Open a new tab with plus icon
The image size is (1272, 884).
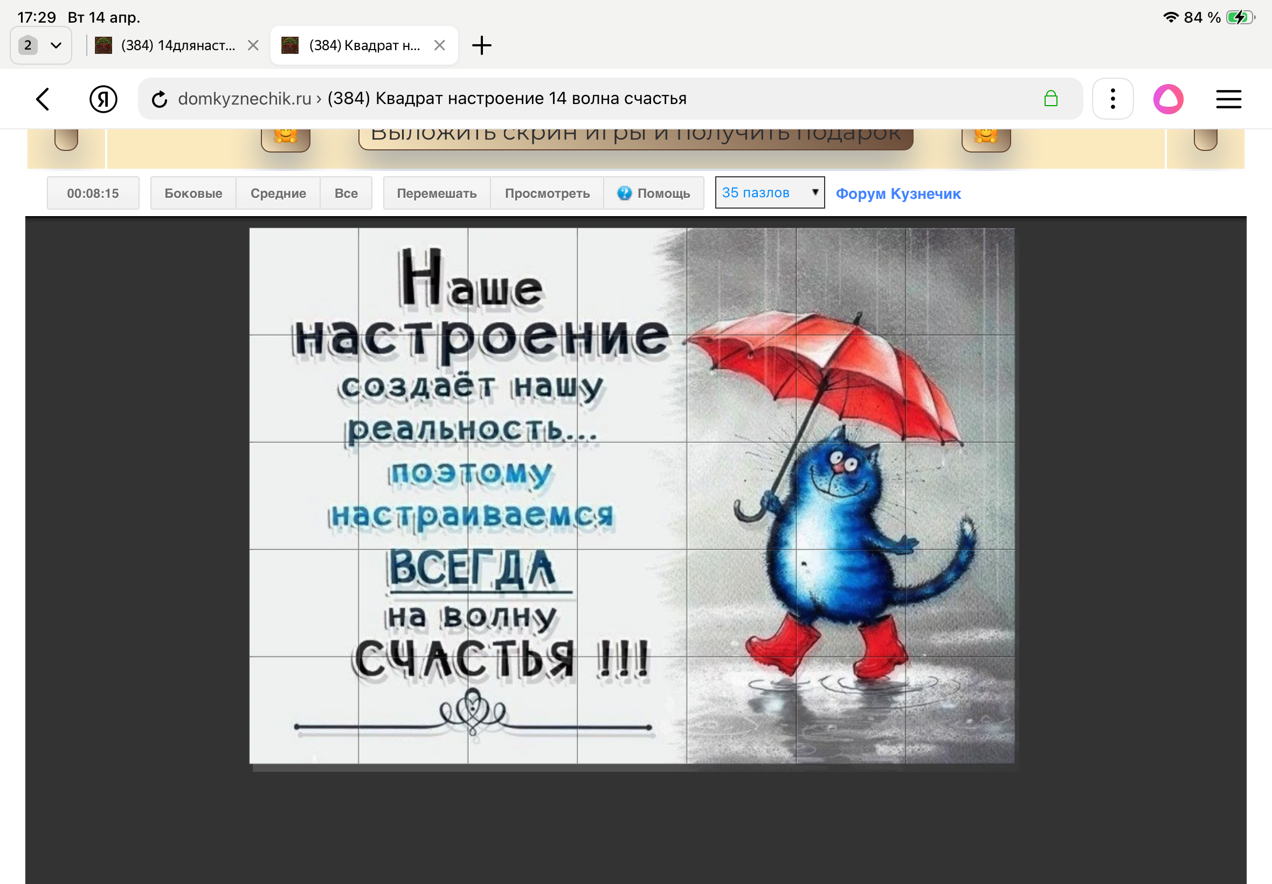tap(481, 45)
